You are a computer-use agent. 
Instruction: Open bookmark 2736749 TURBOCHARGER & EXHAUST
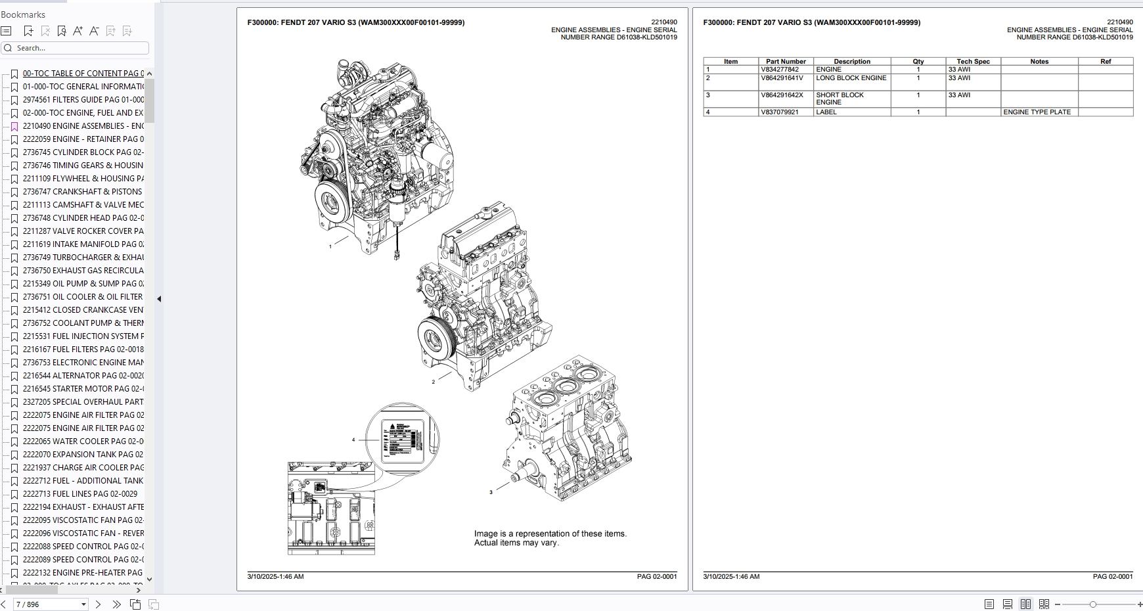[x=83, y=258]
